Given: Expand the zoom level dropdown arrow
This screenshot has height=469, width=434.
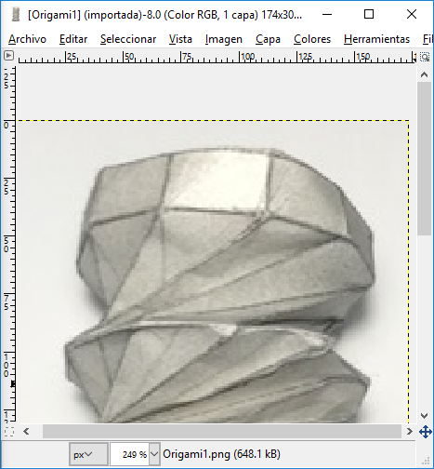Looking at the screenshot, I should (x=154, y=454).
